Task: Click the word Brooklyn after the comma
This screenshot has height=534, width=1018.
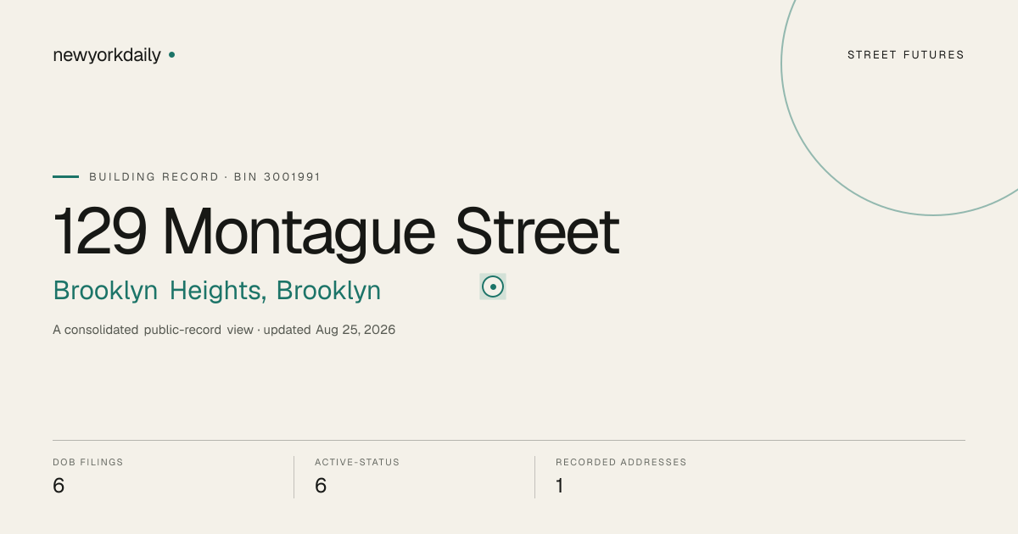Action: (x=328, y=291)
